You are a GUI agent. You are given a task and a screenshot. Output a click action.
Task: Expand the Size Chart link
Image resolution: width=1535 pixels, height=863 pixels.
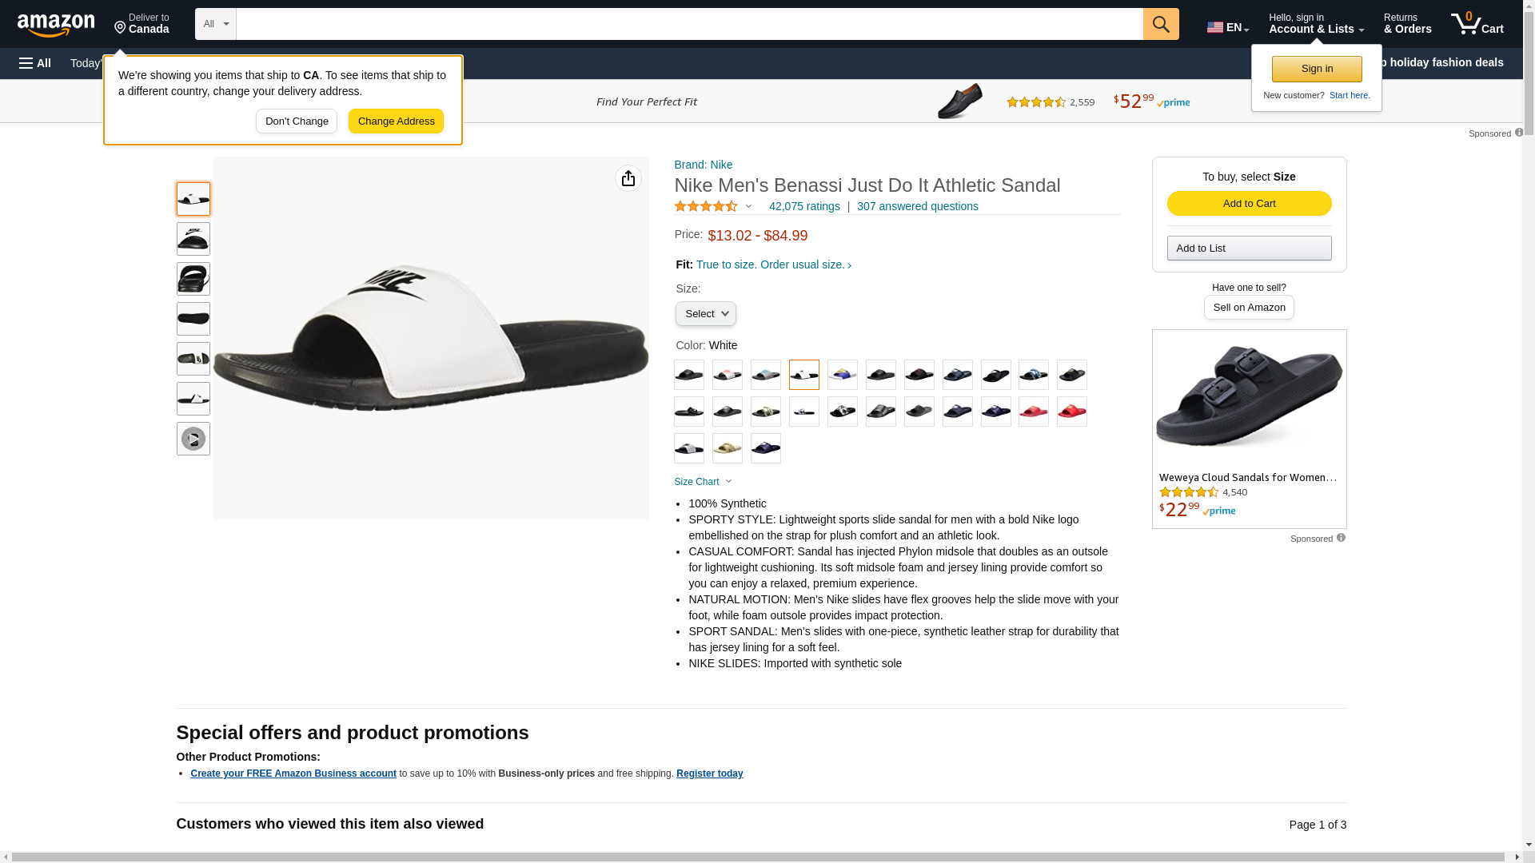[x=703, y=482]
